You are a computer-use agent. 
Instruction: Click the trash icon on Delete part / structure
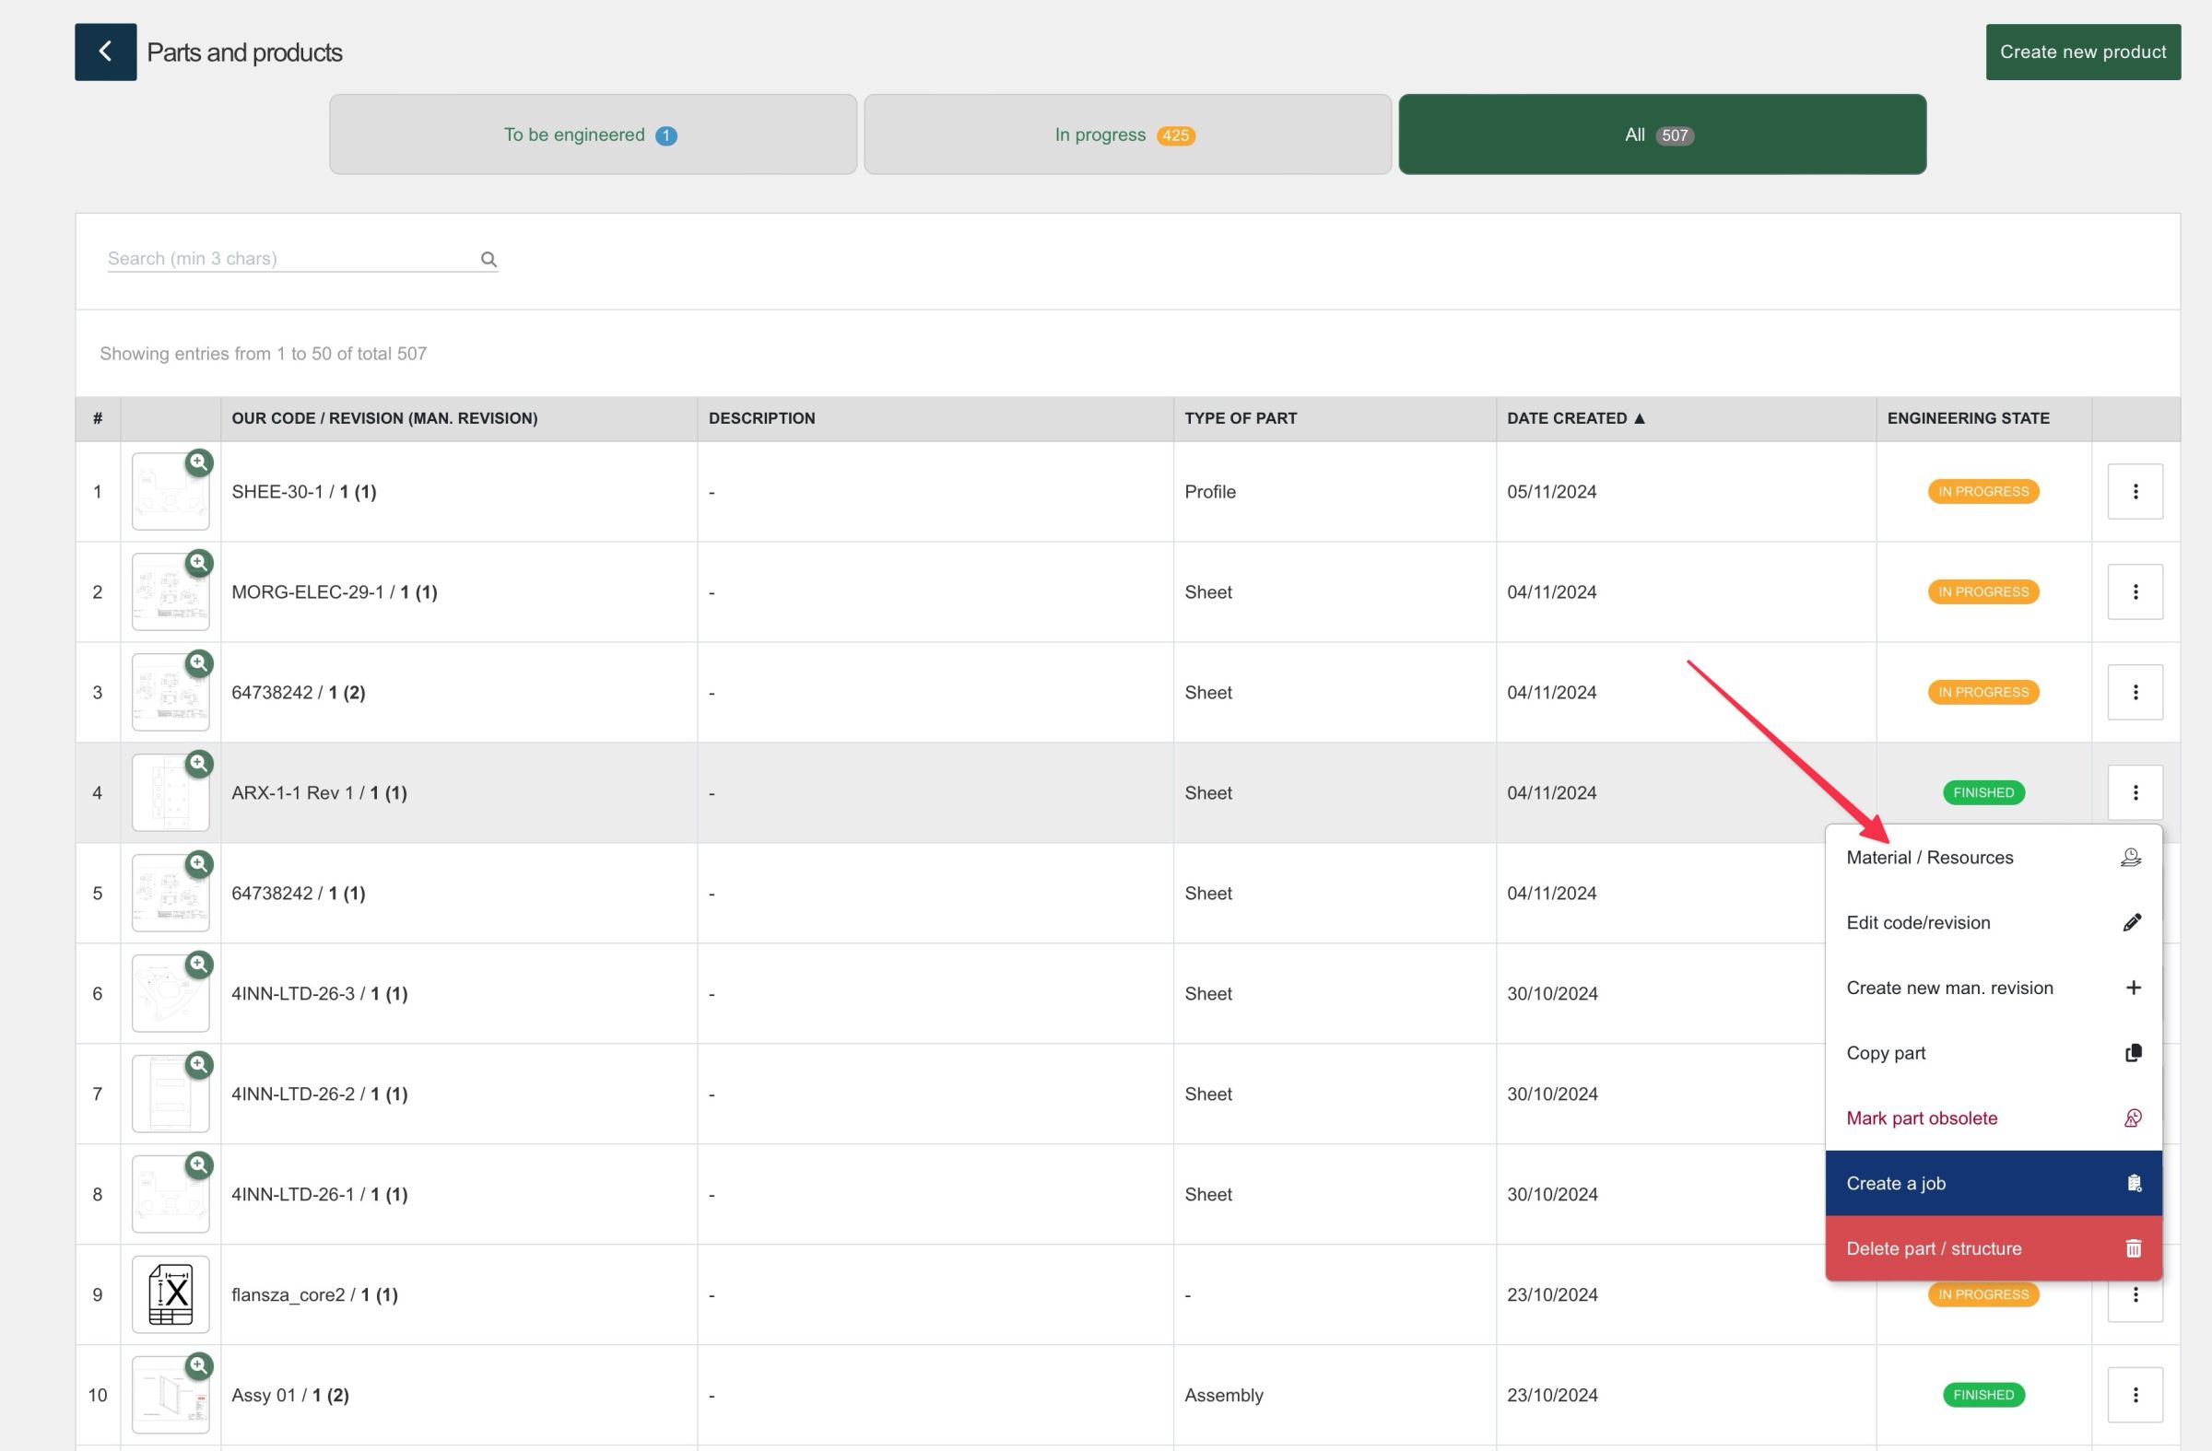tap(2132, 1248)
